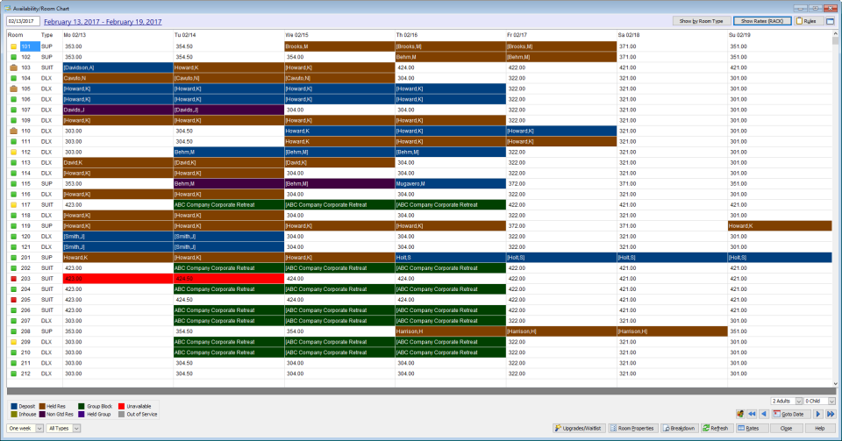Click the icon left of the rewind arrows

point(739,414)
